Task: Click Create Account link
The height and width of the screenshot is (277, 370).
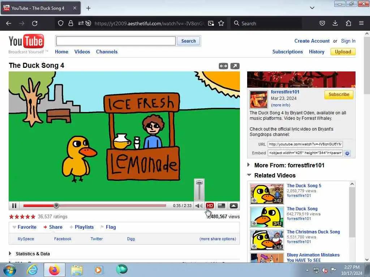Action: point(312,41)
